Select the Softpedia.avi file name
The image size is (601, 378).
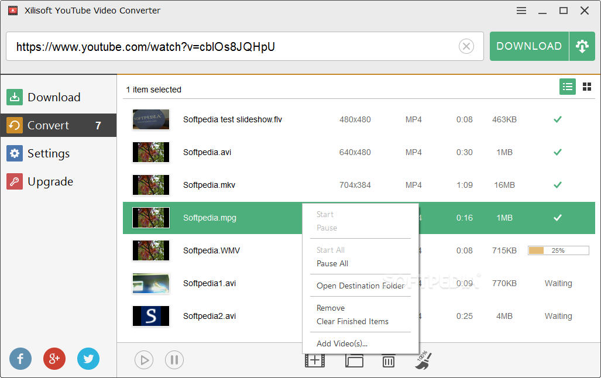pyautogui.click(x=207, y=153)
